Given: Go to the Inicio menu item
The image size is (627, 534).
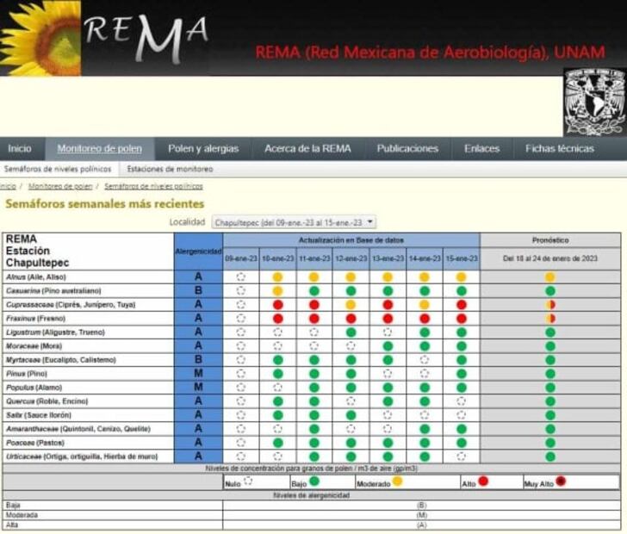Looking at the screenshot, I should 20,148.
